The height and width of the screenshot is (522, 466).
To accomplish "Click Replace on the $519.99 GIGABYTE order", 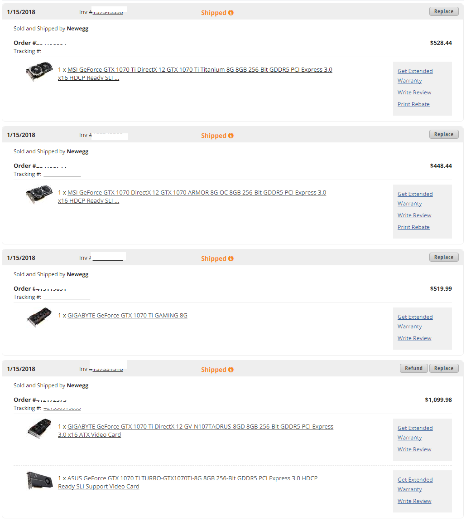I will pyautogui.click(x=444, y=257).
